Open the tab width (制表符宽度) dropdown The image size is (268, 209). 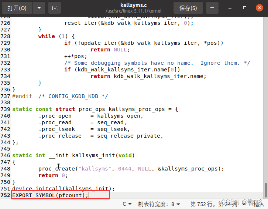point(159,204)
